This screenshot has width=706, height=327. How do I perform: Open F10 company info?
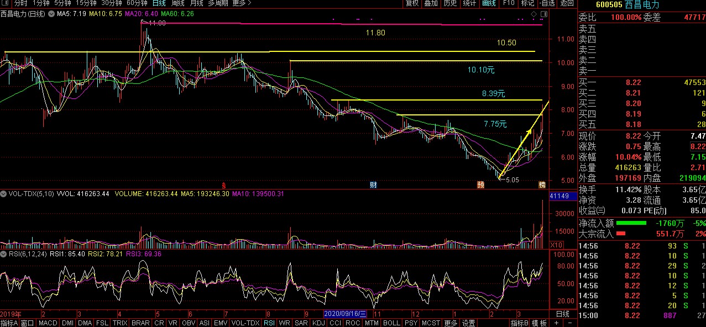508,3
